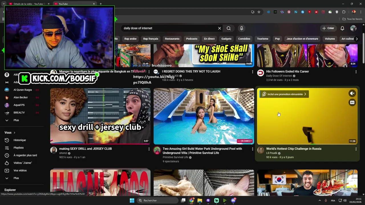
Task: Bookmark this page with the star icon
Action: click(x=259, y=12)
